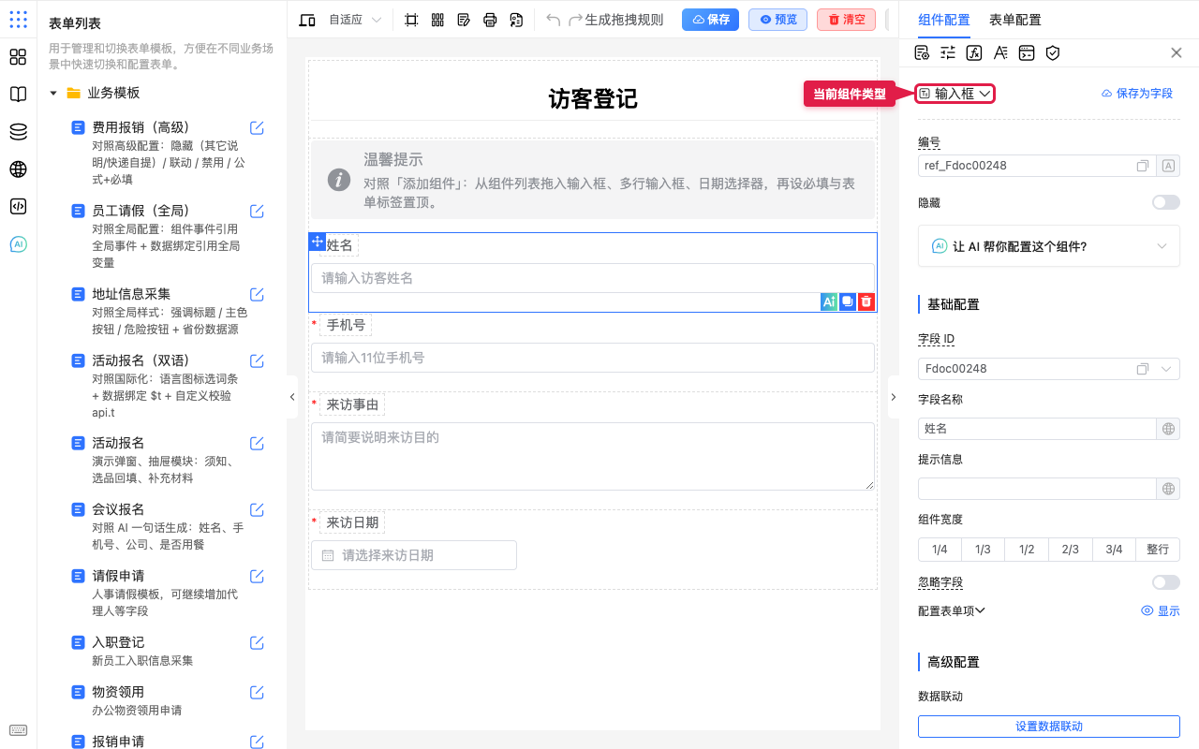Click 显示 eye toggle for form item

point(1161,610)
